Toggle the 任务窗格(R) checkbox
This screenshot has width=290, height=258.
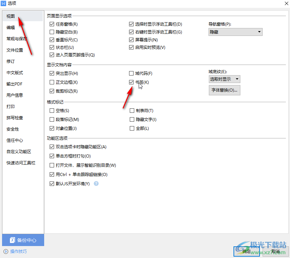(x=52, y=24)
